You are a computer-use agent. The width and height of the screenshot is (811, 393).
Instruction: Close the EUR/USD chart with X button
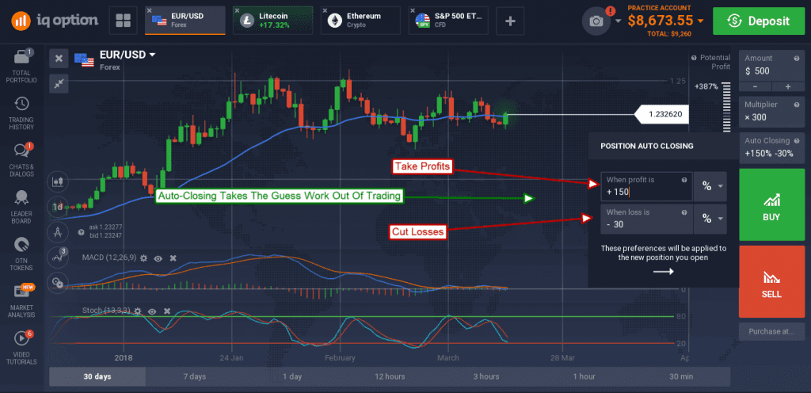click(x=59, y=59)
